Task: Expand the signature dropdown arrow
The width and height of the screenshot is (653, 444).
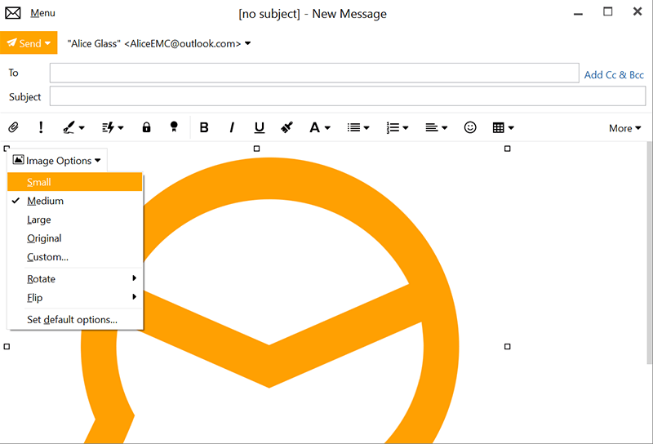Action: click(82, 128)
